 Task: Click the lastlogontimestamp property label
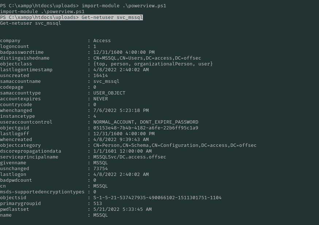26,70
